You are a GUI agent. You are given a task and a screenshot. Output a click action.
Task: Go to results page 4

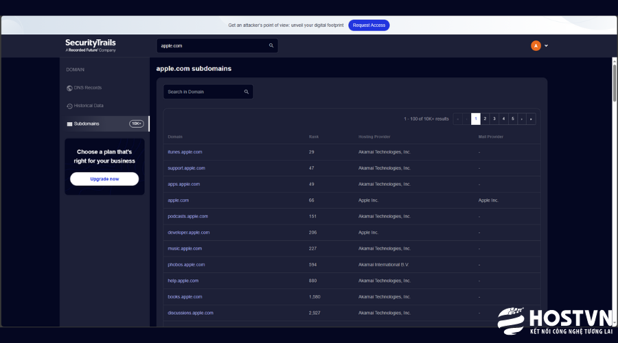click(x=503, y=119)
